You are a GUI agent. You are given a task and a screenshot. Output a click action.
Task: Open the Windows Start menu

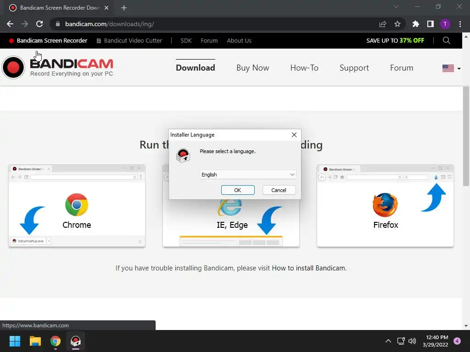tap(15, 341)
